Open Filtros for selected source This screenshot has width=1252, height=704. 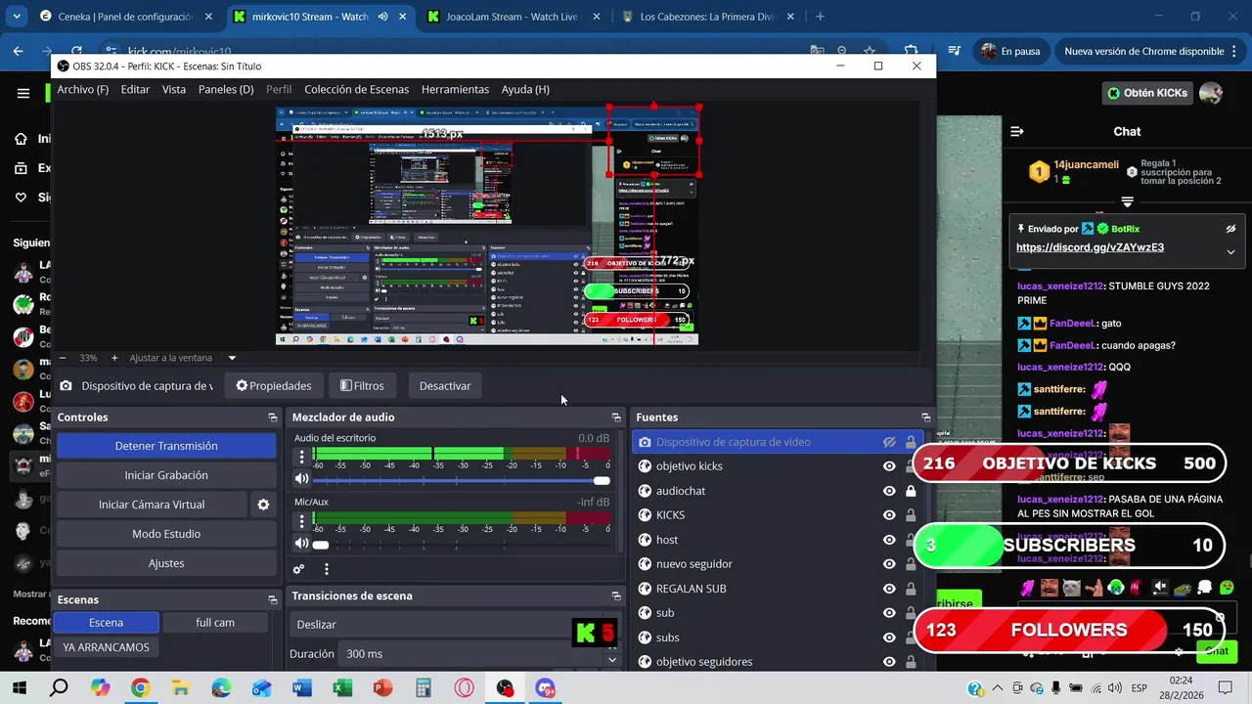tap(362, 386)
